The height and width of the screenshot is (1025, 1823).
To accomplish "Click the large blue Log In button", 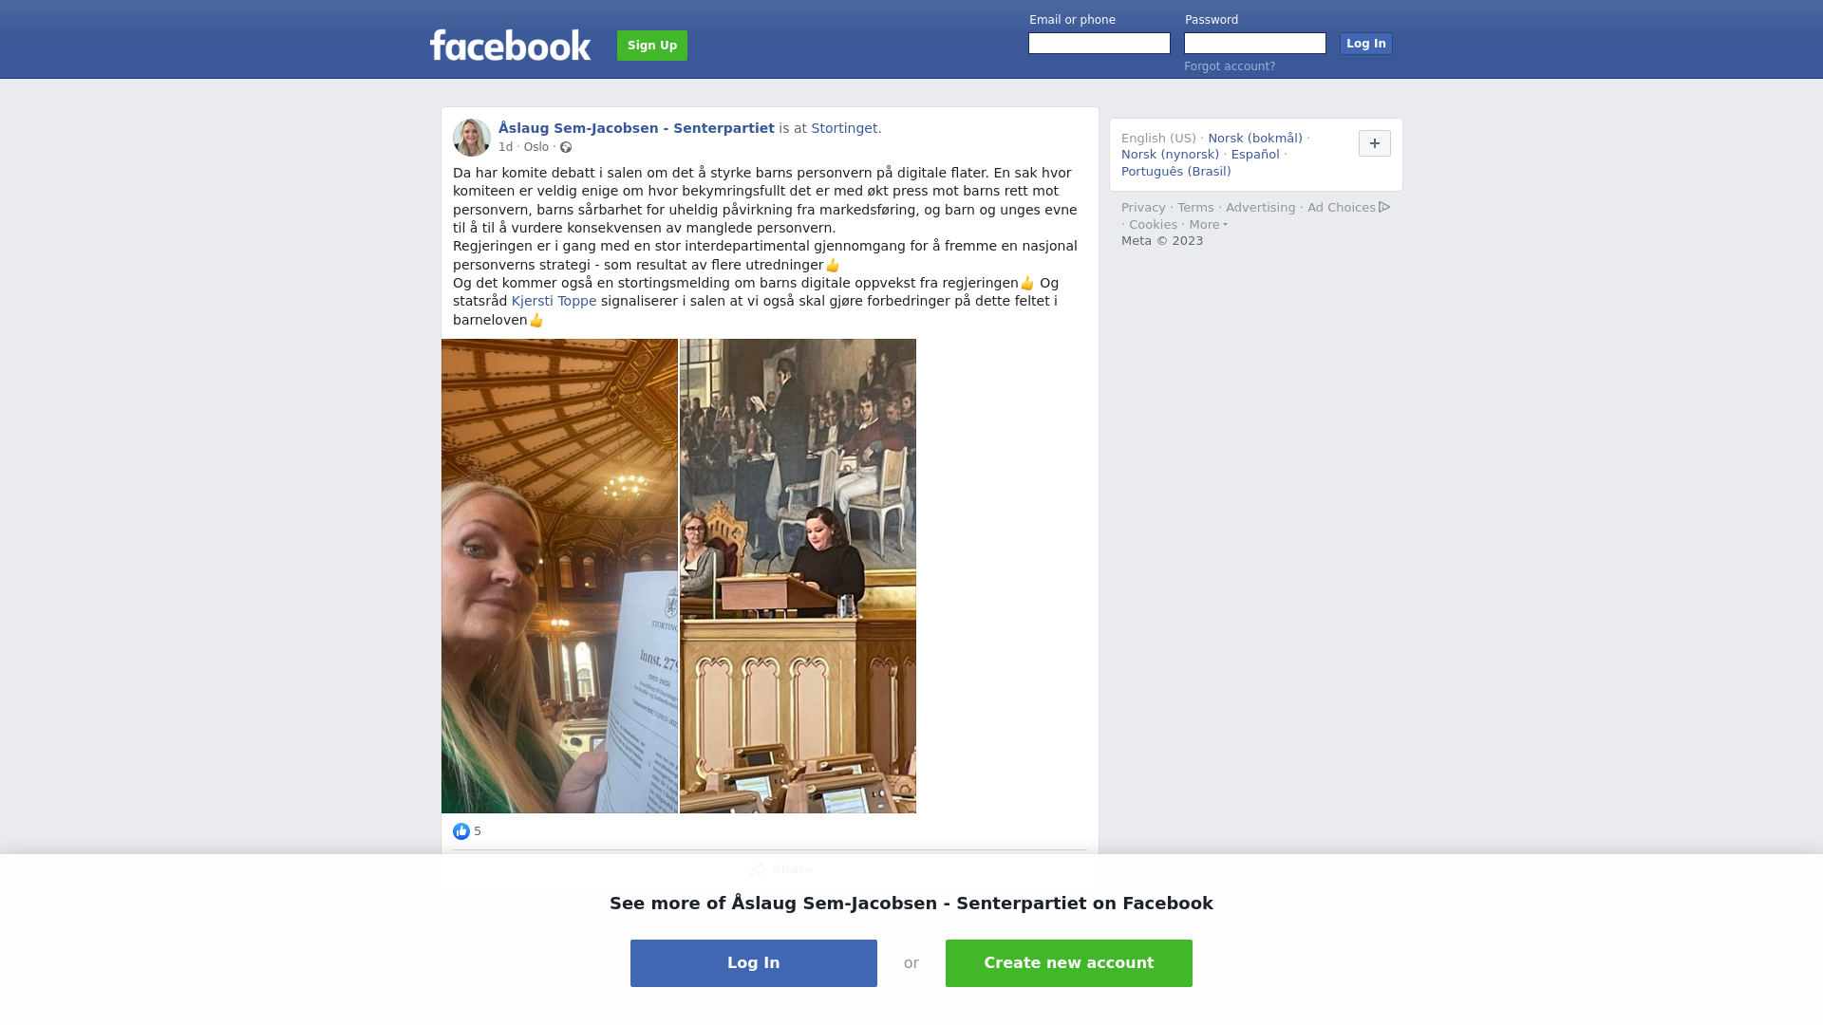I will pyautogui.click(x=754, y=963).
